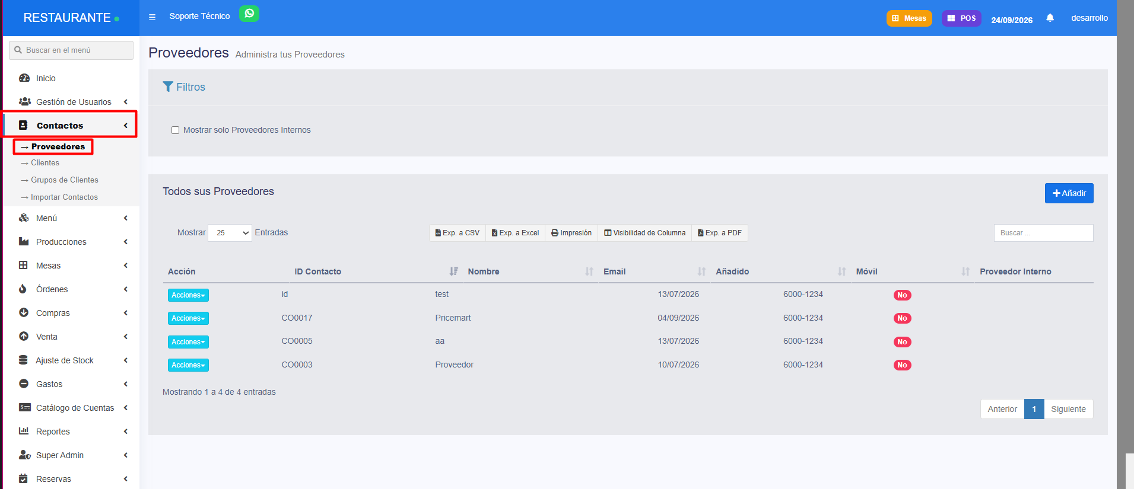Open WhatsApp support icon
Viewport: 1134px width, 489px height.
[x=249, y=13]
